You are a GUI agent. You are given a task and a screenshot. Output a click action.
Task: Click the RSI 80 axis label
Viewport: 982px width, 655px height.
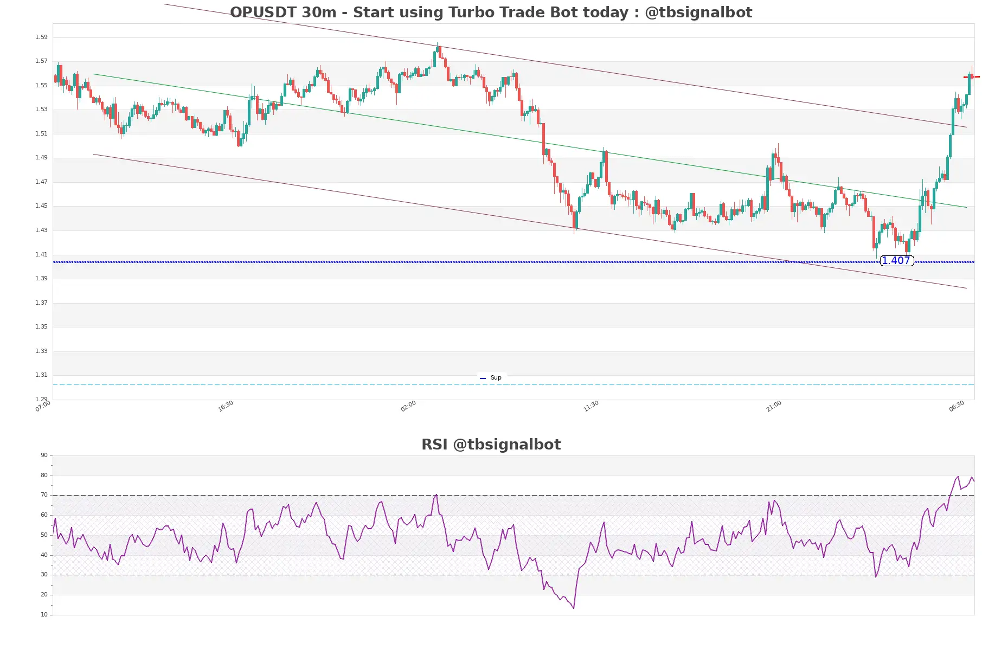[x=44, y=476]
